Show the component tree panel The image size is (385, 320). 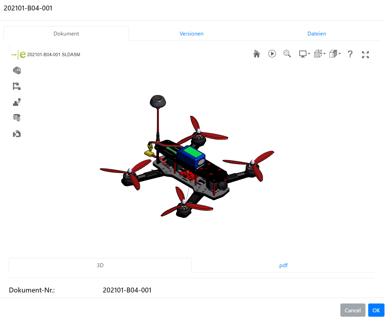click(x=17, y=86)
